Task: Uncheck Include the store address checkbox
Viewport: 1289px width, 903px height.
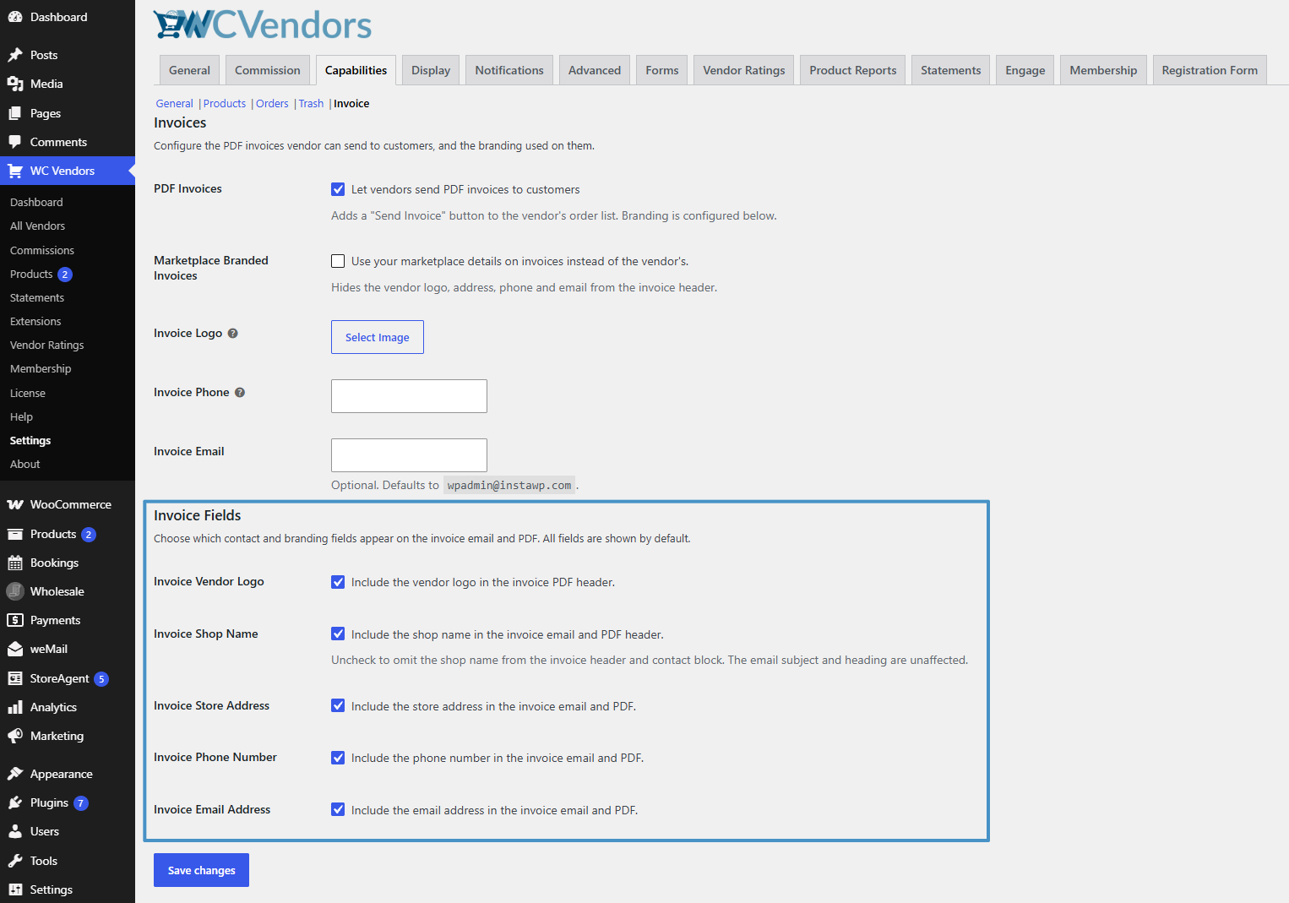Action: pos(338,706)
